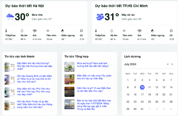Open Biển Đen article link
Image resolution: width=178 pixels, height=116 pixels.
click(x=94, y=89)
